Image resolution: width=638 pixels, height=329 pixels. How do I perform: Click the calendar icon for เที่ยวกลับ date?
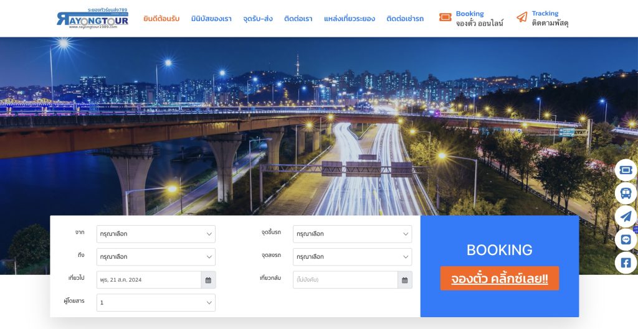405,280
